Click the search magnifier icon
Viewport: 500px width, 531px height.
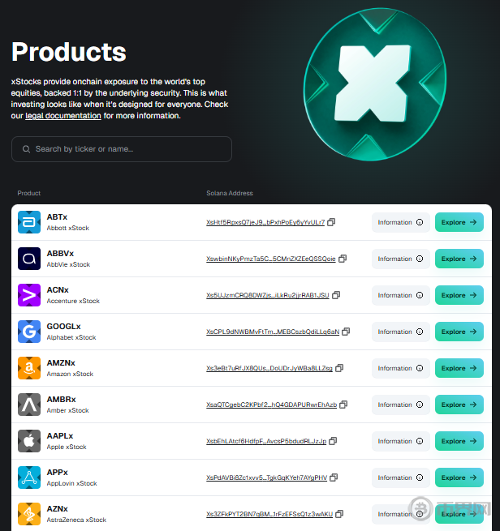point(26,149)
